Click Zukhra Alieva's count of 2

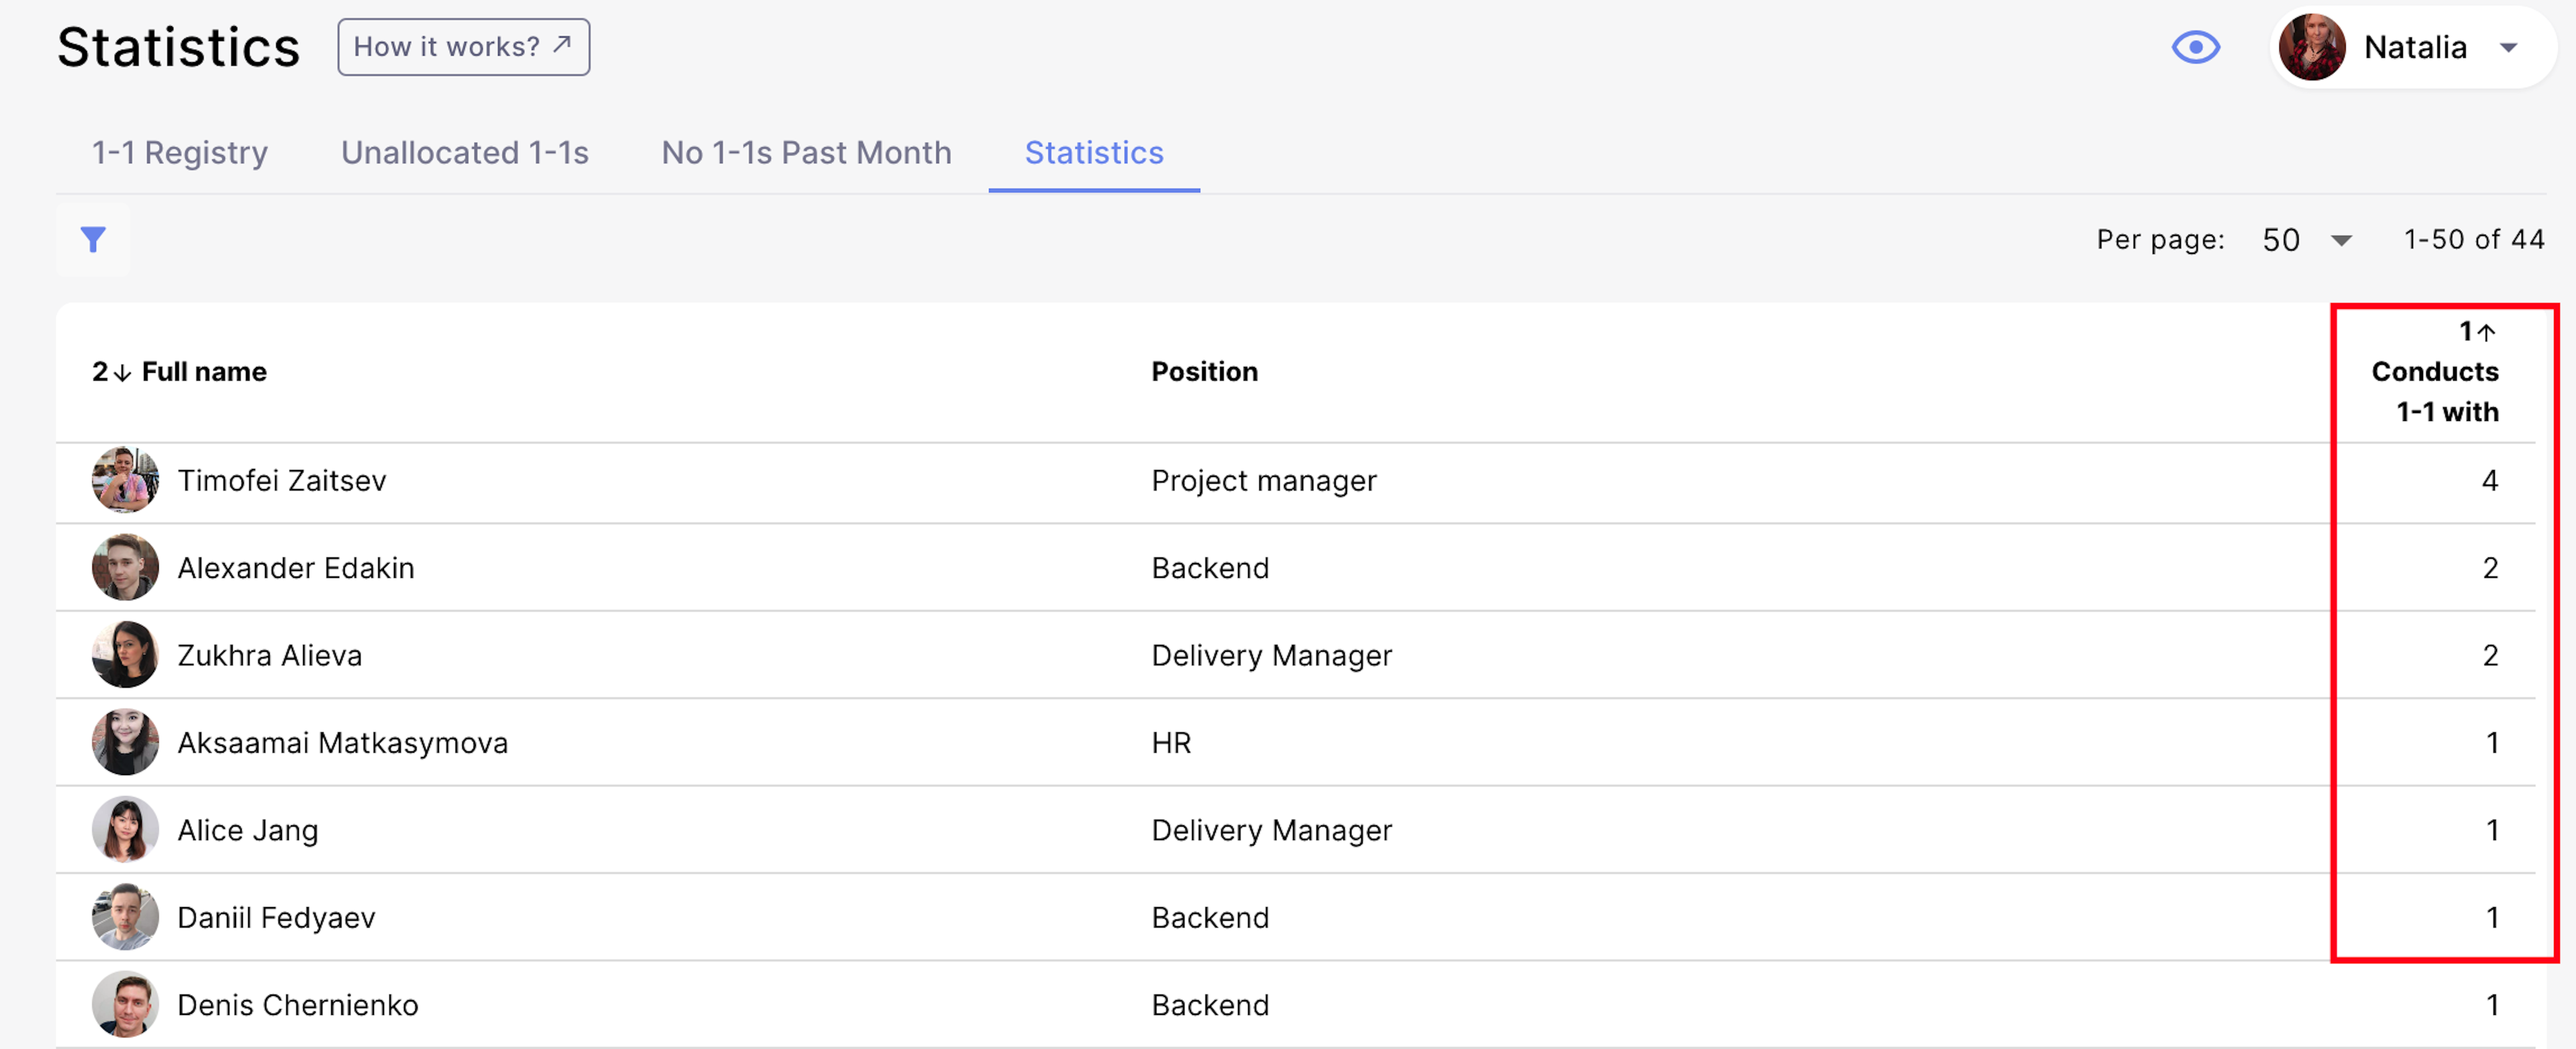[2490, 655]
